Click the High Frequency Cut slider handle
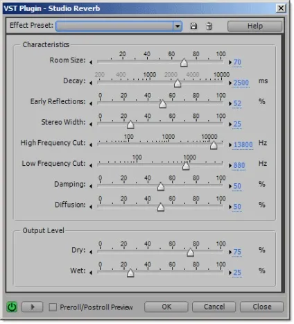 214,145
